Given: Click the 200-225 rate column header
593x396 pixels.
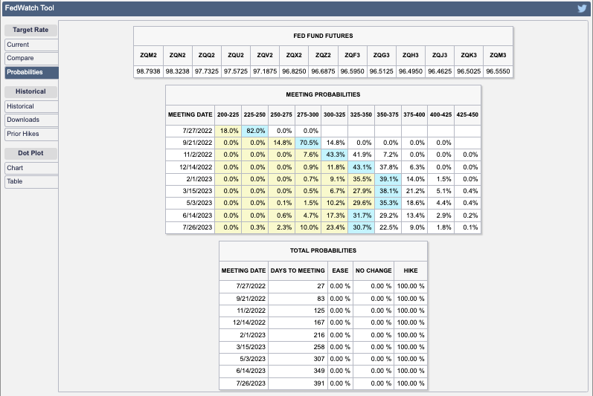Looking at the screenshot, I should coord(228,114).
